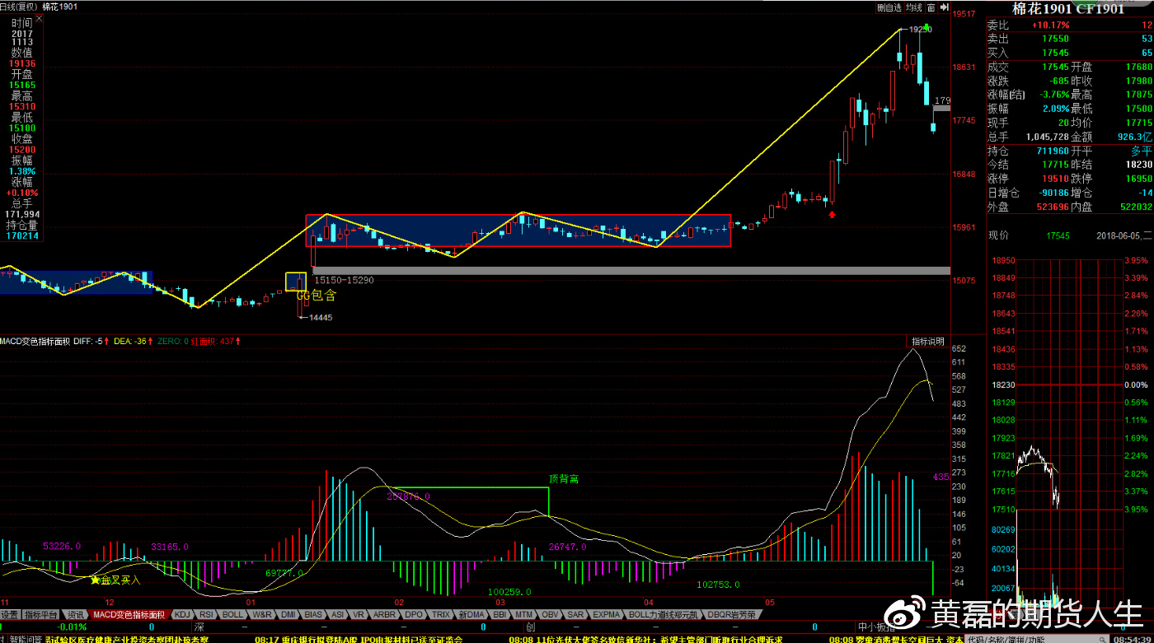Click the 卖出 price 17550
The height and width of the screenshot is (643, 1154).
click(x=1055, y=39)
